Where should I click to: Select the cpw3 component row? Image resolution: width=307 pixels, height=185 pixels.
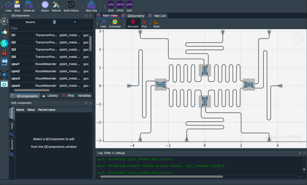coord(50,78)
